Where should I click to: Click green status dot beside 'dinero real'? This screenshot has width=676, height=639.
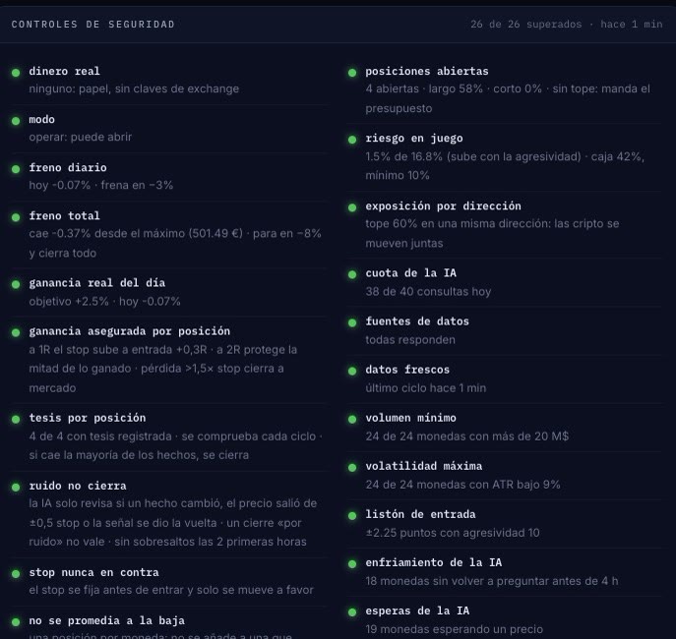[x=16, y=73]
